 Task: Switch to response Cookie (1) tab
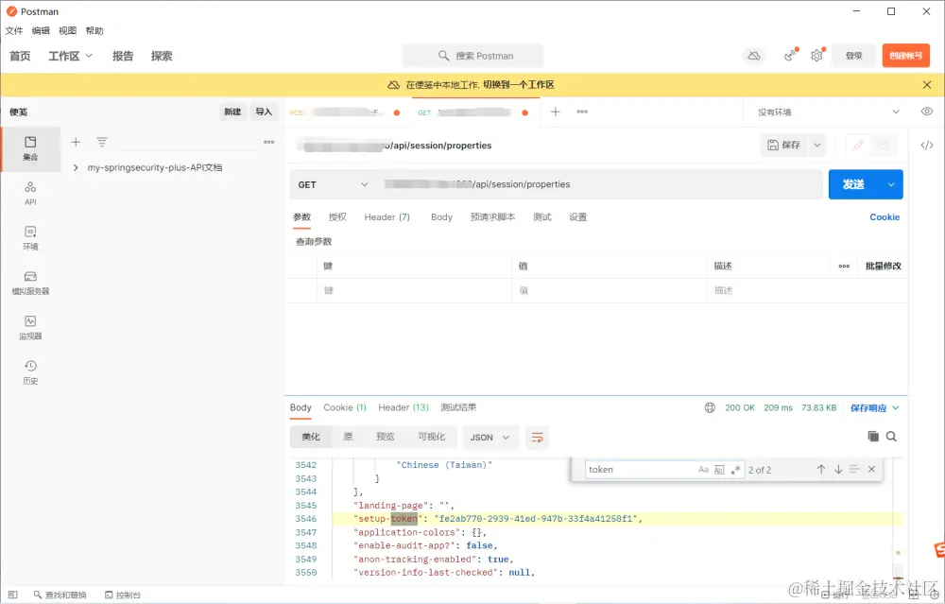(345, 407)
